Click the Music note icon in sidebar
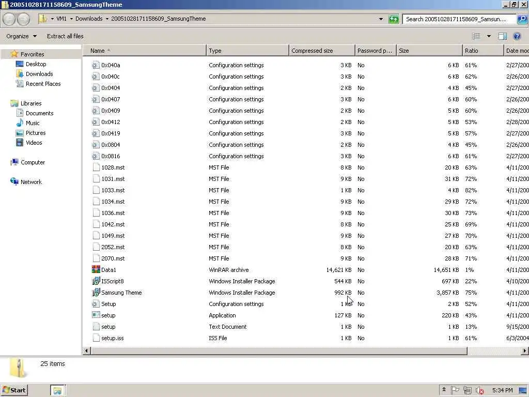529x397 pixels. coord(20,123)
